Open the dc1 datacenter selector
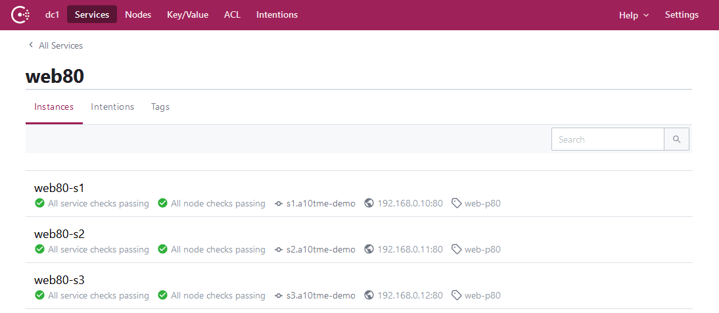This screenshot has width=719, height=313. click(53, 14)
